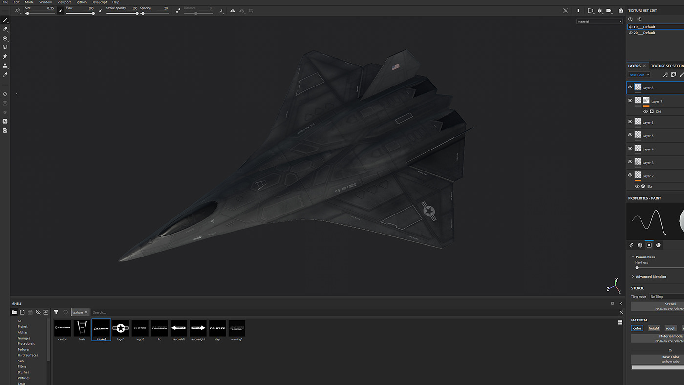Screen dimensions: 684x385
Task: Select the Eraser tool
Action: [5, 29]
